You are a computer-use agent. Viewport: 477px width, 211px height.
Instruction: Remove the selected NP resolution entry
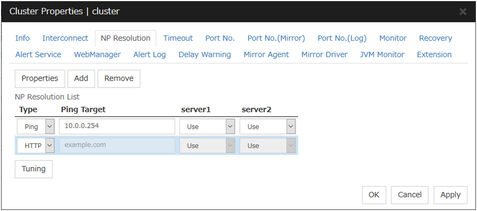[x=119, y=78]
